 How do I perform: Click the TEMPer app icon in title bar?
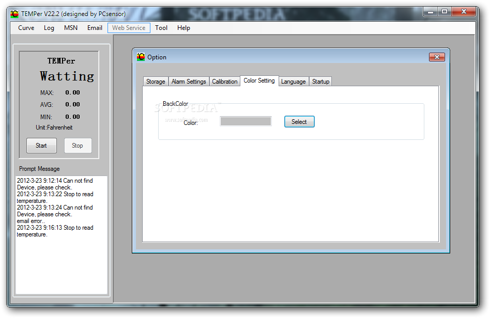coord(14,14)
